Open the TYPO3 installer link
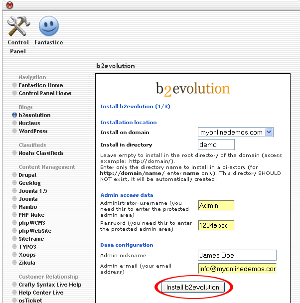 27,247
